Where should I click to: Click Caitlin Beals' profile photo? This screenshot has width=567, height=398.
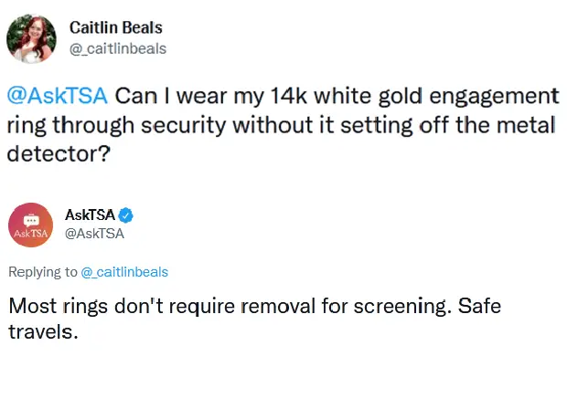pyautogui.click(x=30, y=39)
